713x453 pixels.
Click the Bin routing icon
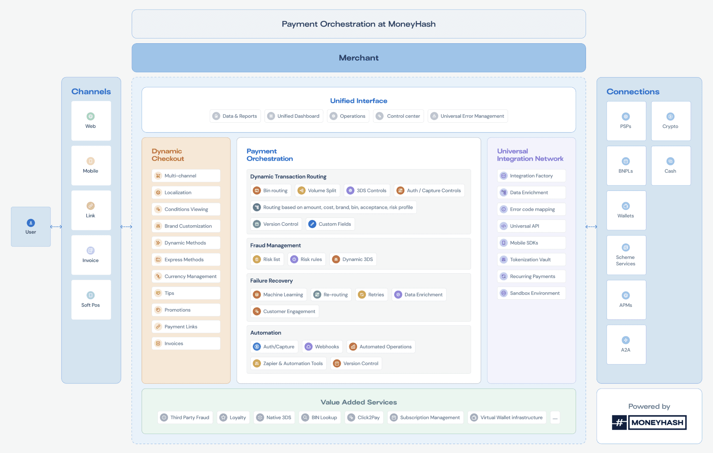pos(257,190)
